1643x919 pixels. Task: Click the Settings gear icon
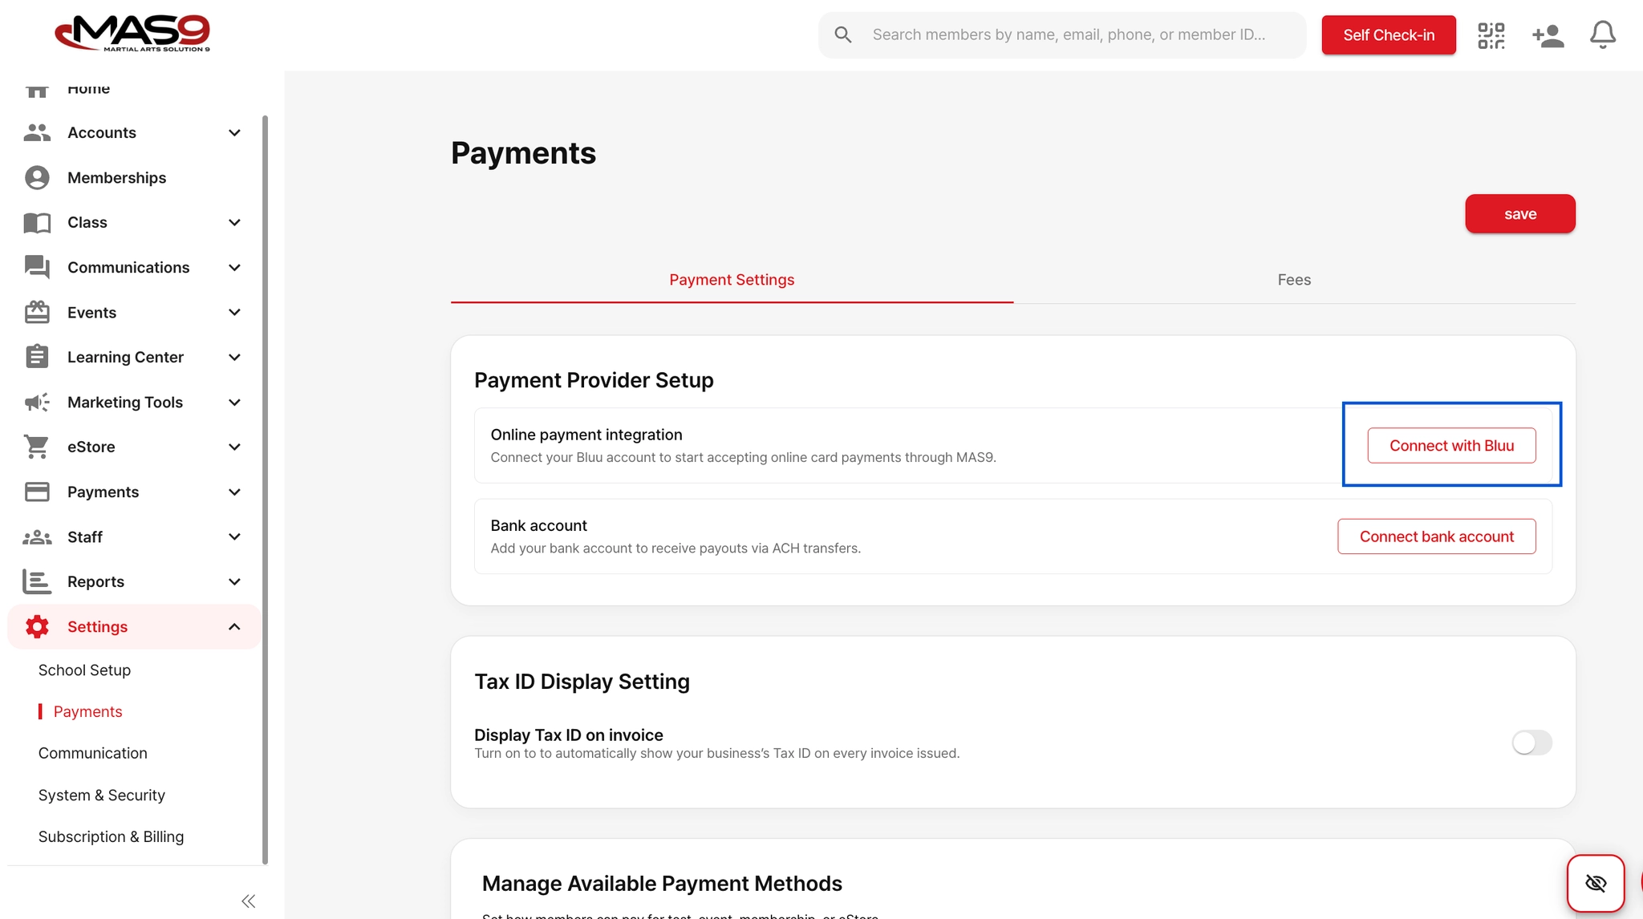(x=37, y=626)
